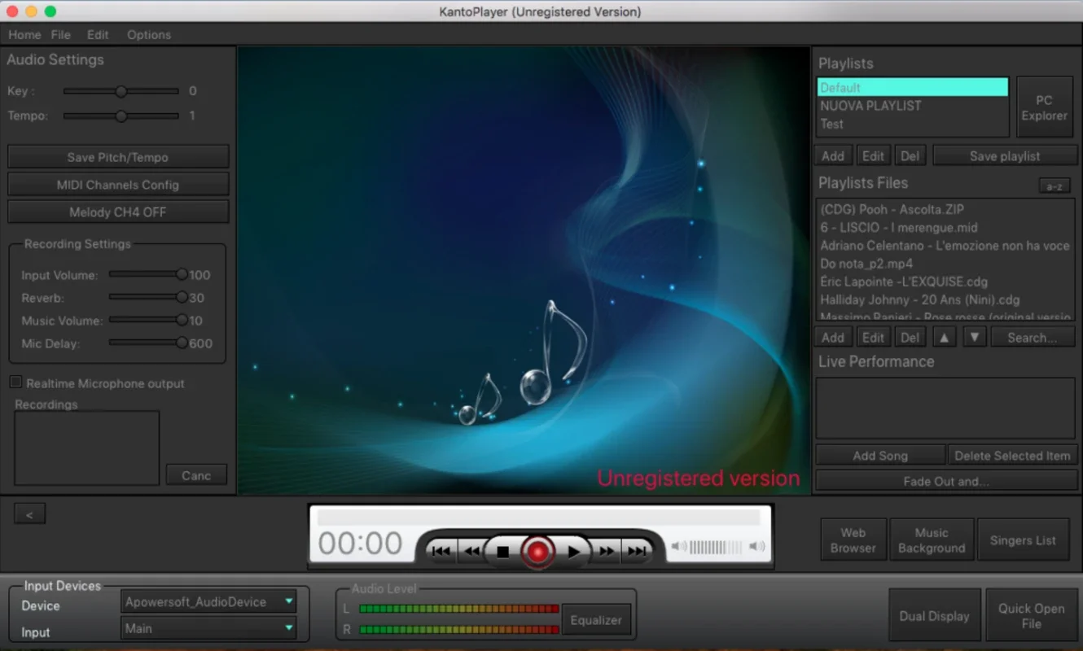Click Quick Open File button
This screenshot has height=651, width=1083.
(x=1031, y=616)
